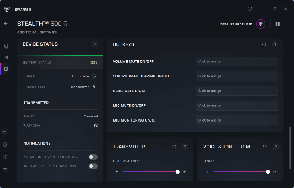Click the update indicator icon in title bar
Viewport: 294px width, 188px height.
point(250,8)
